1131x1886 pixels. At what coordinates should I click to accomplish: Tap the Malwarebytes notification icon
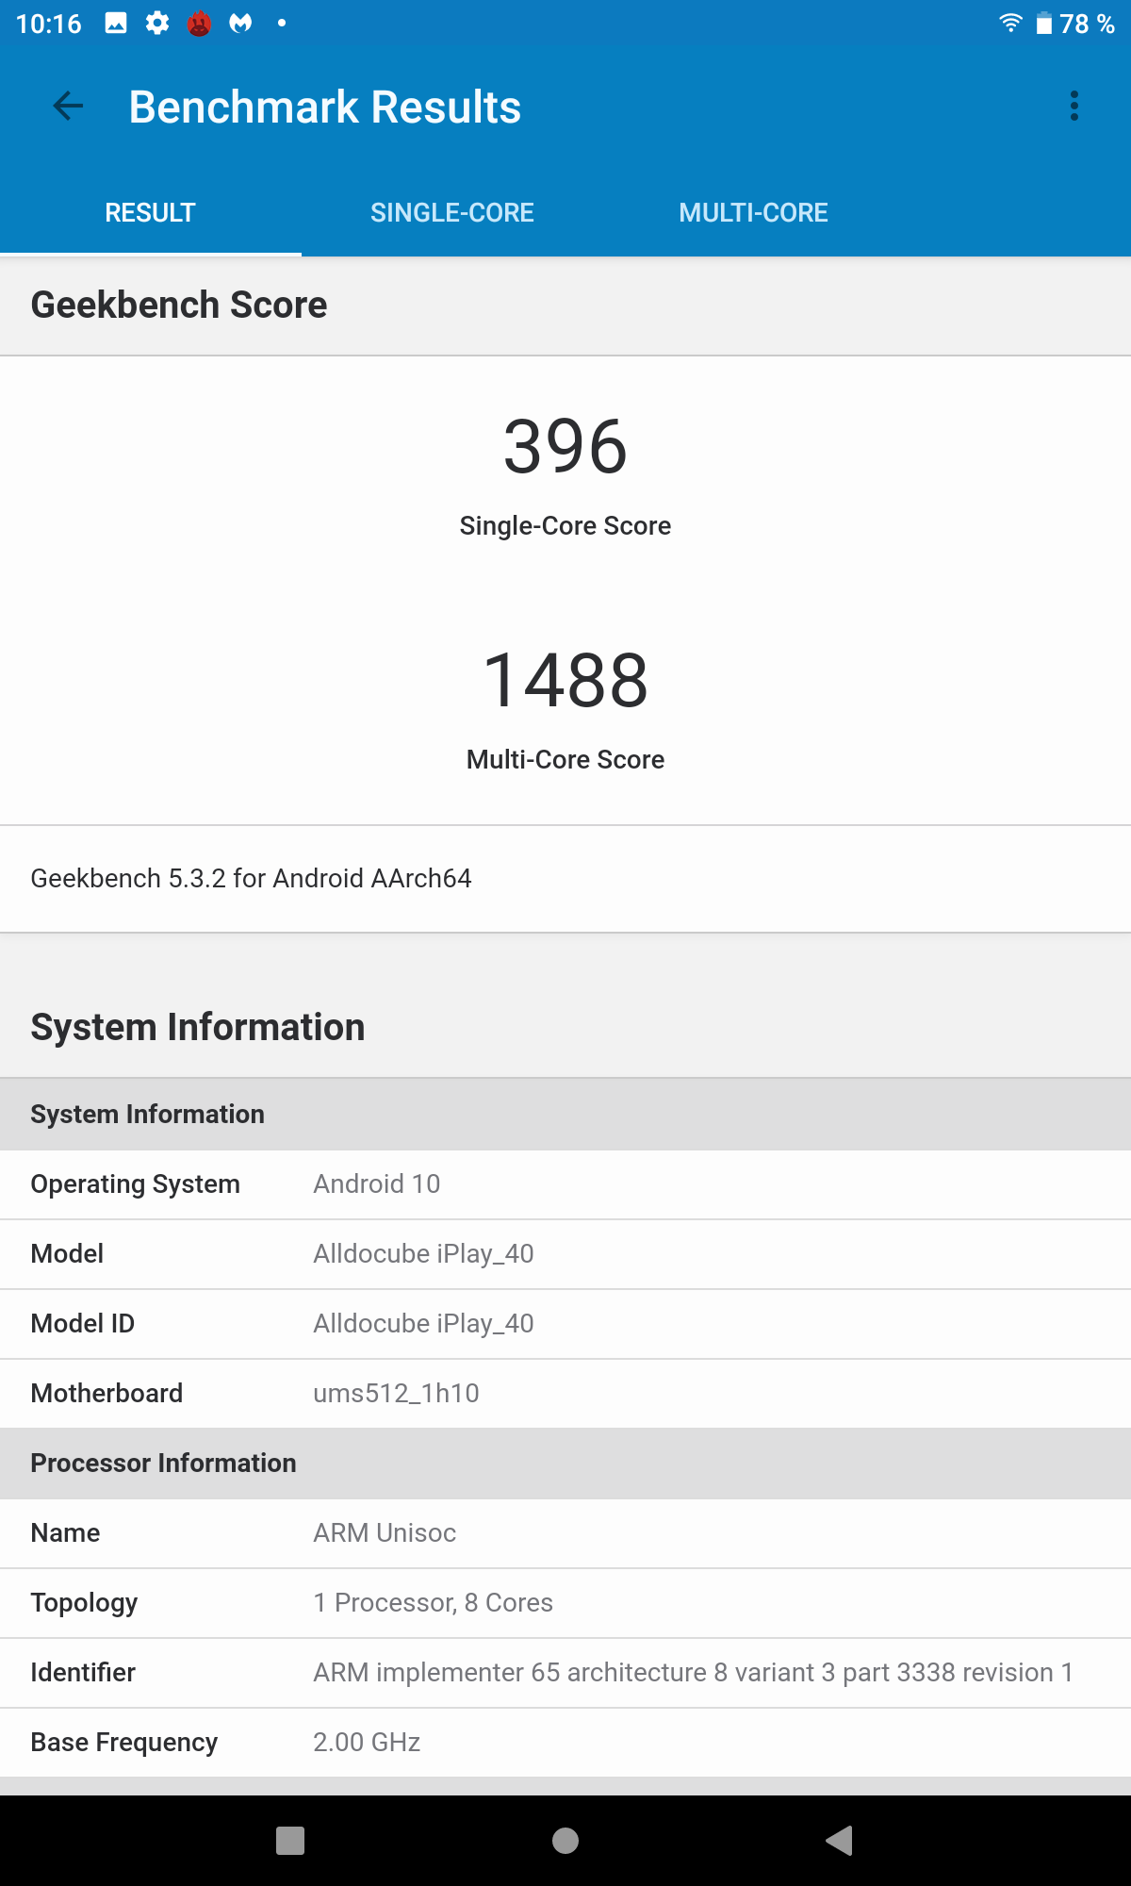(240, 24)
